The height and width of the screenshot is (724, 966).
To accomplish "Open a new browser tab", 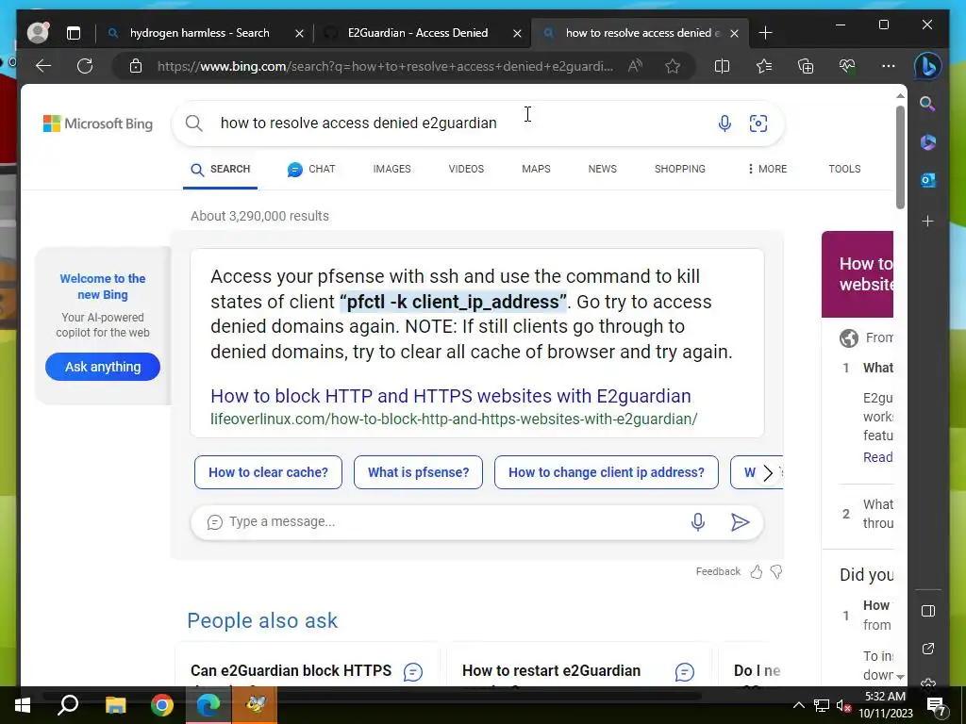I will pyautogui.click(x=766, y=33).
